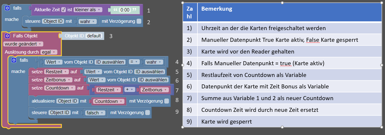Enable mit Verzögerung on falsch steuere block
Viewport: 385px width, 135px height.
click(x=147, y=113)
